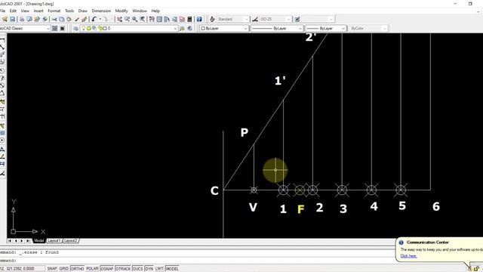
Task: Activate the Zoom Realtime tool
Action: tap(128, 19)
